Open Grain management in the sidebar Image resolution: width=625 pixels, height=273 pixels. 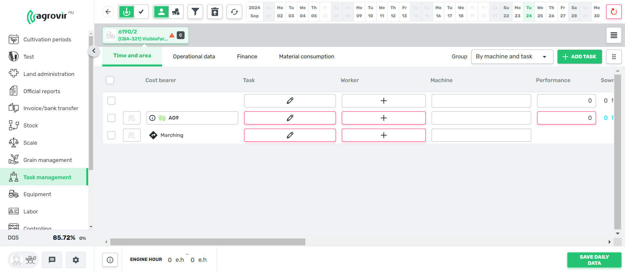pos(44,160)
